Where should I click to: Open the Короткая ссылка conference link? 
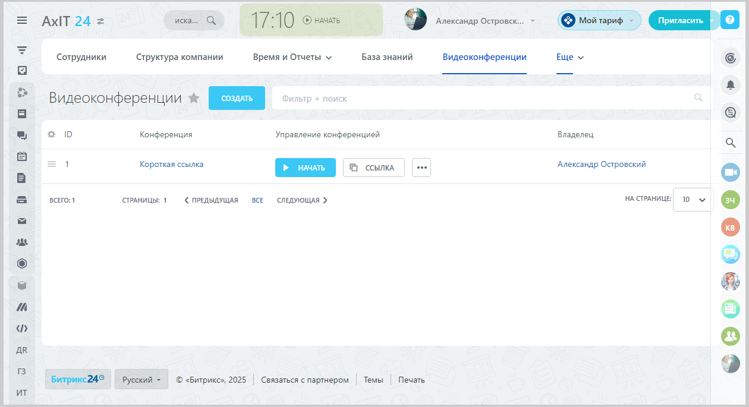pos(171,165)
